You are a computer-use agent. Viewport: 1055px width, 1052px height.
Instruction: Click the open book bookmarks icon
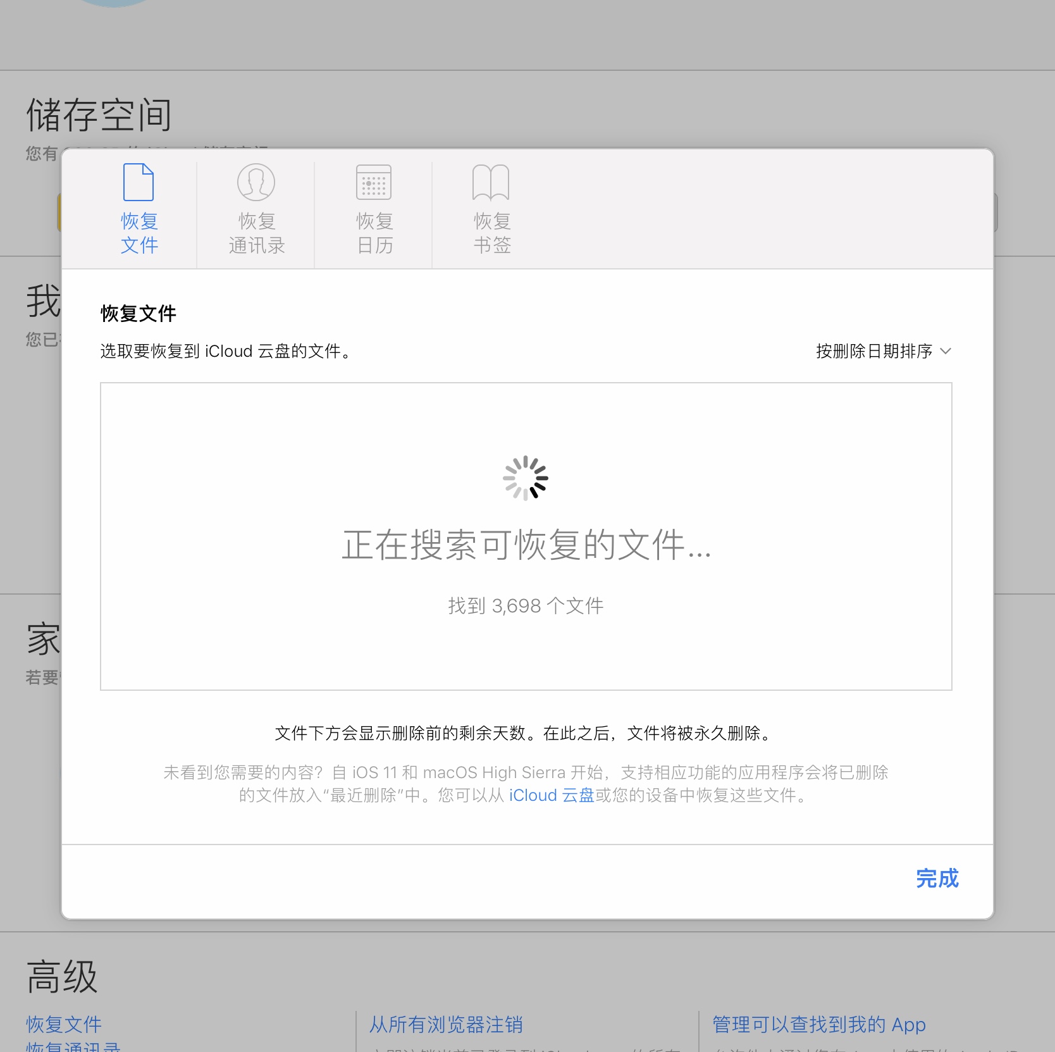click(x=491, y=182)
